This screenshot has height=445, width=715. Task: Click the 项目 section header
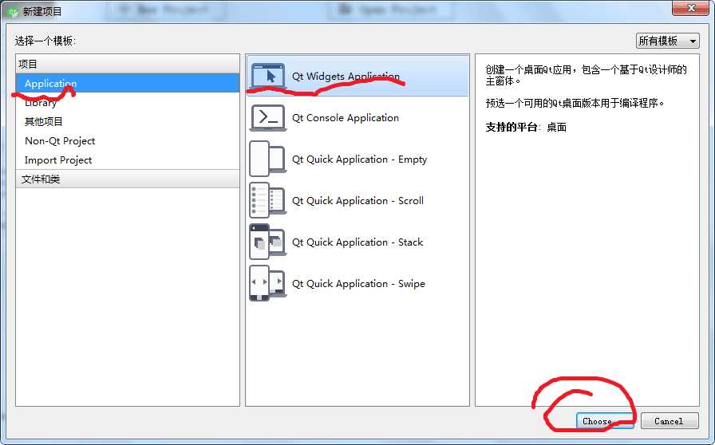(128, 64)
